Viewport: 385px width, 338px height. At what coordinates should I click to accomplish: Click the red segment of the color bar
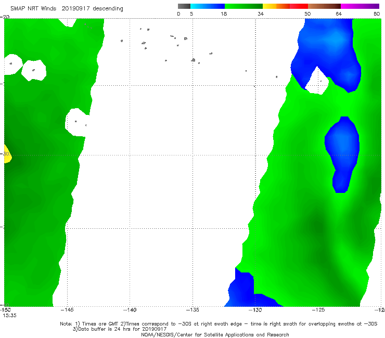point(299,6)
